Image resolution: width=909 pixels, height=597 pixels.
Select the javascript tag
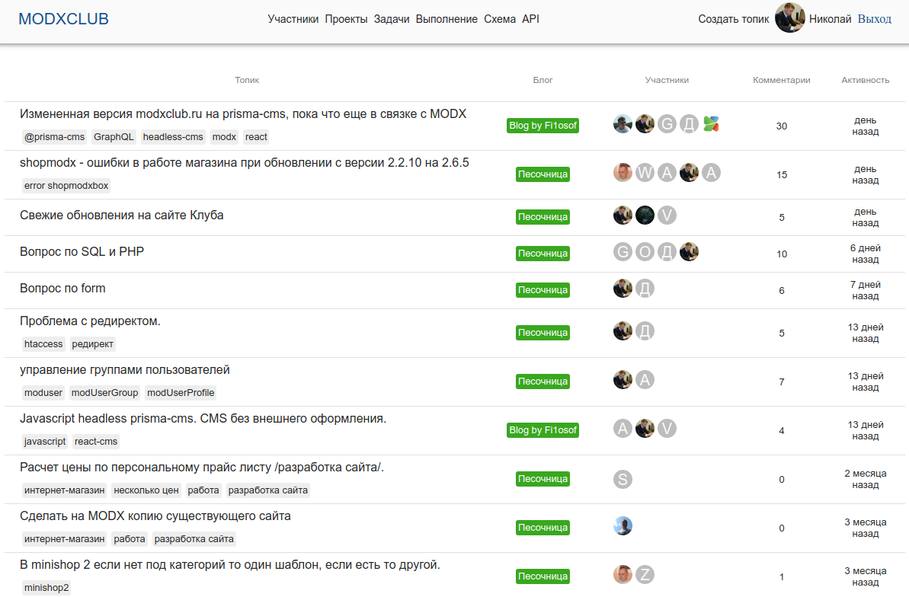pos(45,442)
